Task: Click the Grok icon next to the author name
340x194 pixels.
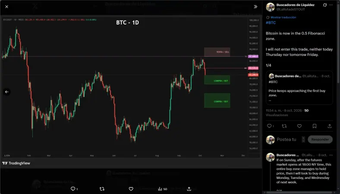Action: (x=325, y=5)
